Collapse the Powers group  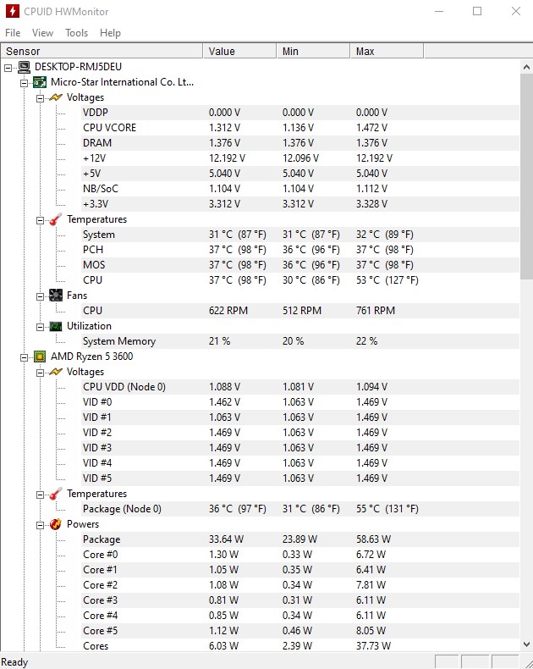[x=40, y=525]
